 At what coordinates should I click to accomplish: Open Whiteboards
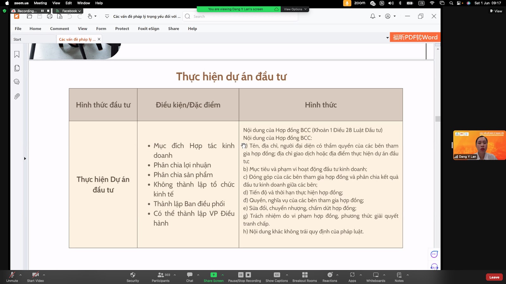coord(376,277)
